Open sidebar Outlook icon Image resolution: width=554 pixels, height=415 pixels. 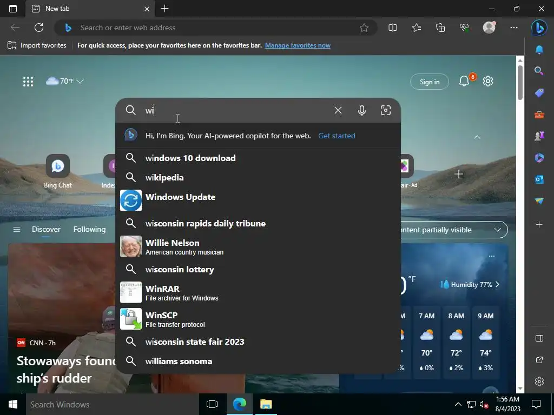click(x=539, y=179)
